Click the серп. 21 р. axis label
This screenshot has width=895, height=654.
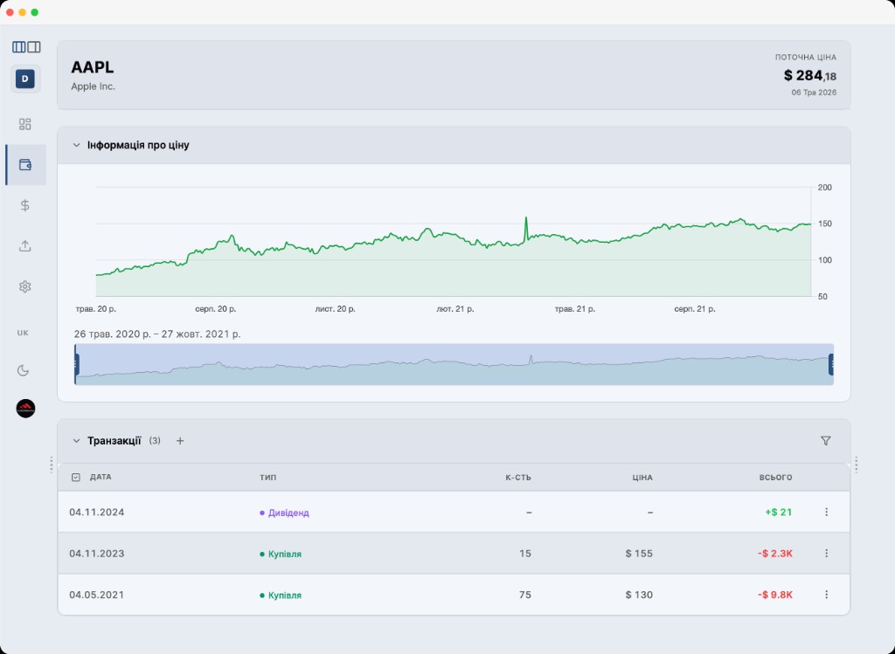point(695,309)
